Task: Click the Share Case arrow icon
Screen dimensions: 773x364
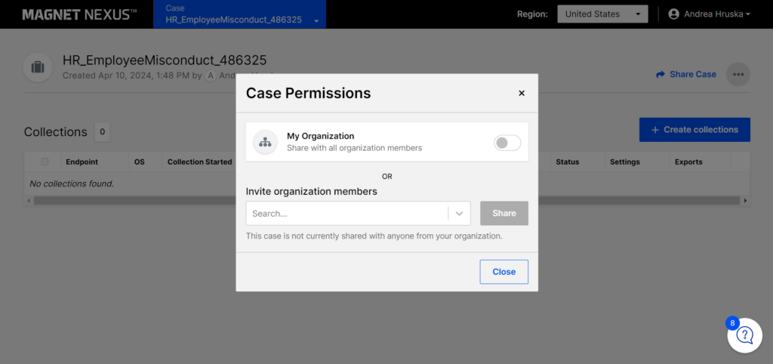Action: (661, 75)
